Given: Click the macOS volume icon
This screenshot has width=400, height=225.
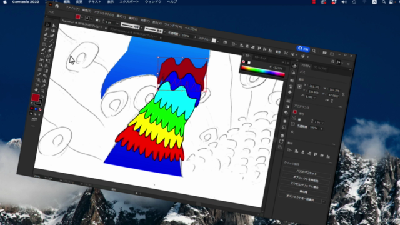Looking at the screenshot, I should 344,2.
